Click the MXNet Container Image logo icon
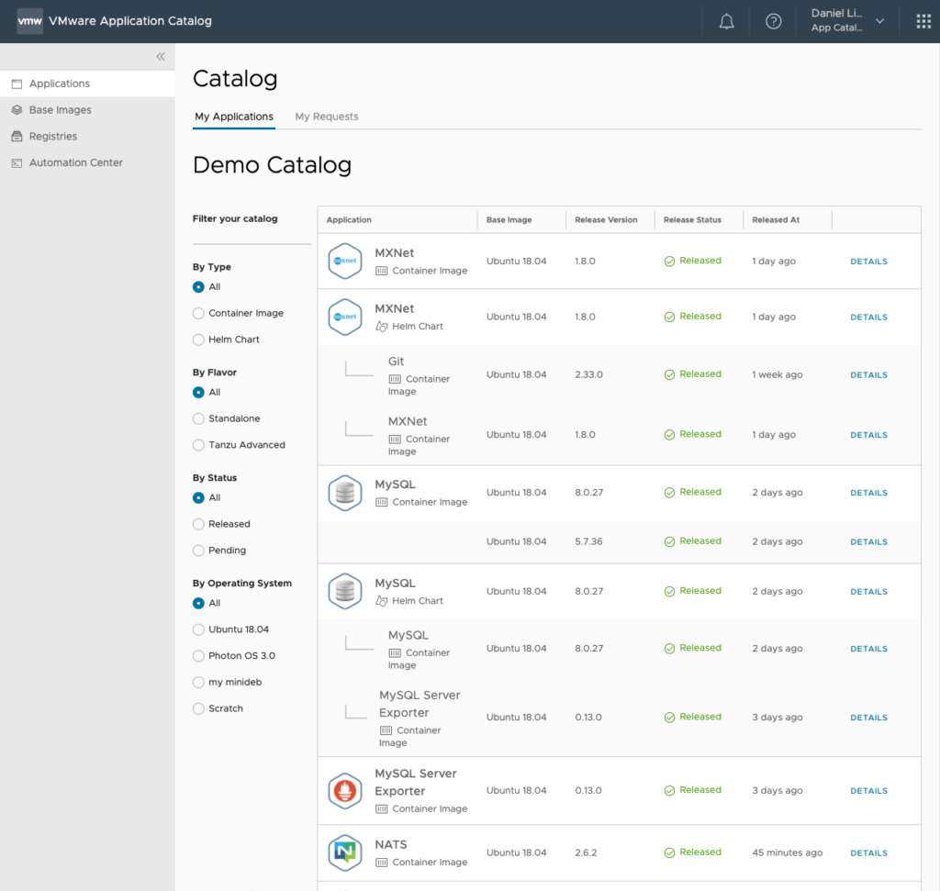This screenshot has height=891, width=940. pos(345,261)
